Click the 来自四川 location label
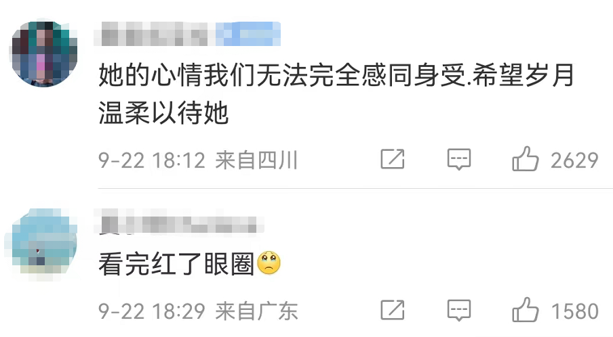613x337 pixels. coord(256,160)
